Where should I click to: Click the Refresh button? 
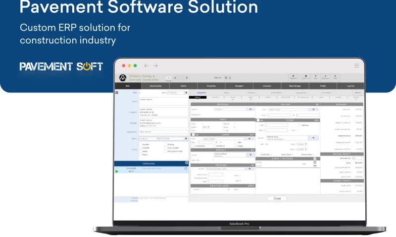(x=358, y=93)
